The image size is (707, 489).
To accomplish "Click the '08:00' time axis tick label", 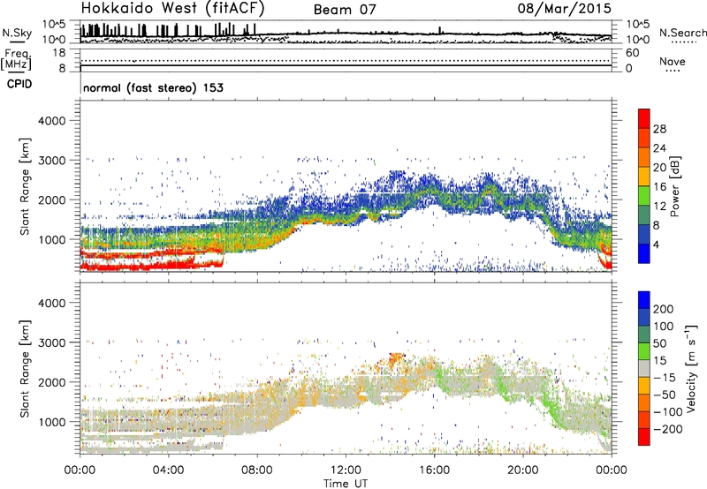I will tap(257, 470).
